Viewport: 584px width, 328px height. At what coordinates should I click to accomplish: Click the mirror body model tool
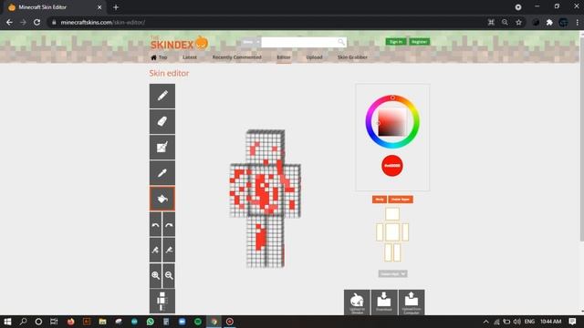point(162,302)
